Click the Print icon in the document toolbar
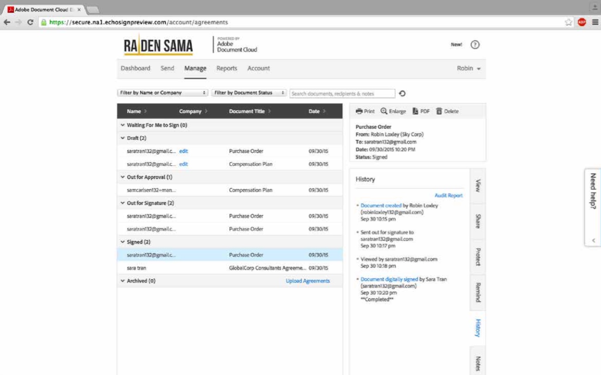Screen dimensions: 601x375 click(359, 111)
